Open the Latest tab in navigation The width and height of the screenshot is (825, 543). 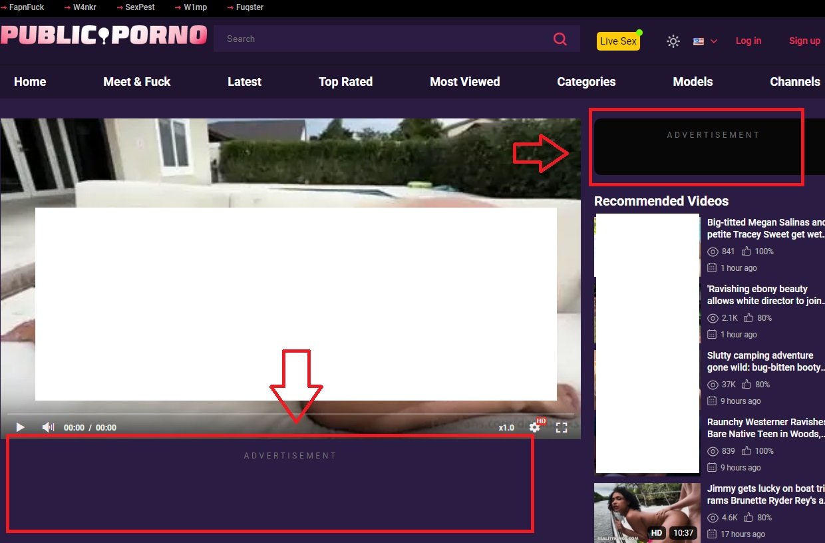(x=244, y=82)
